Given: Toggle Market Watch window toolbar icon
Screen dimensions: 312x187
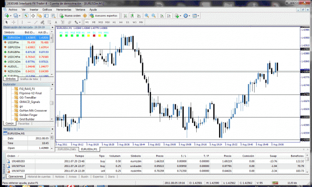Looking at the screenshot, I should tap(26, 15).
